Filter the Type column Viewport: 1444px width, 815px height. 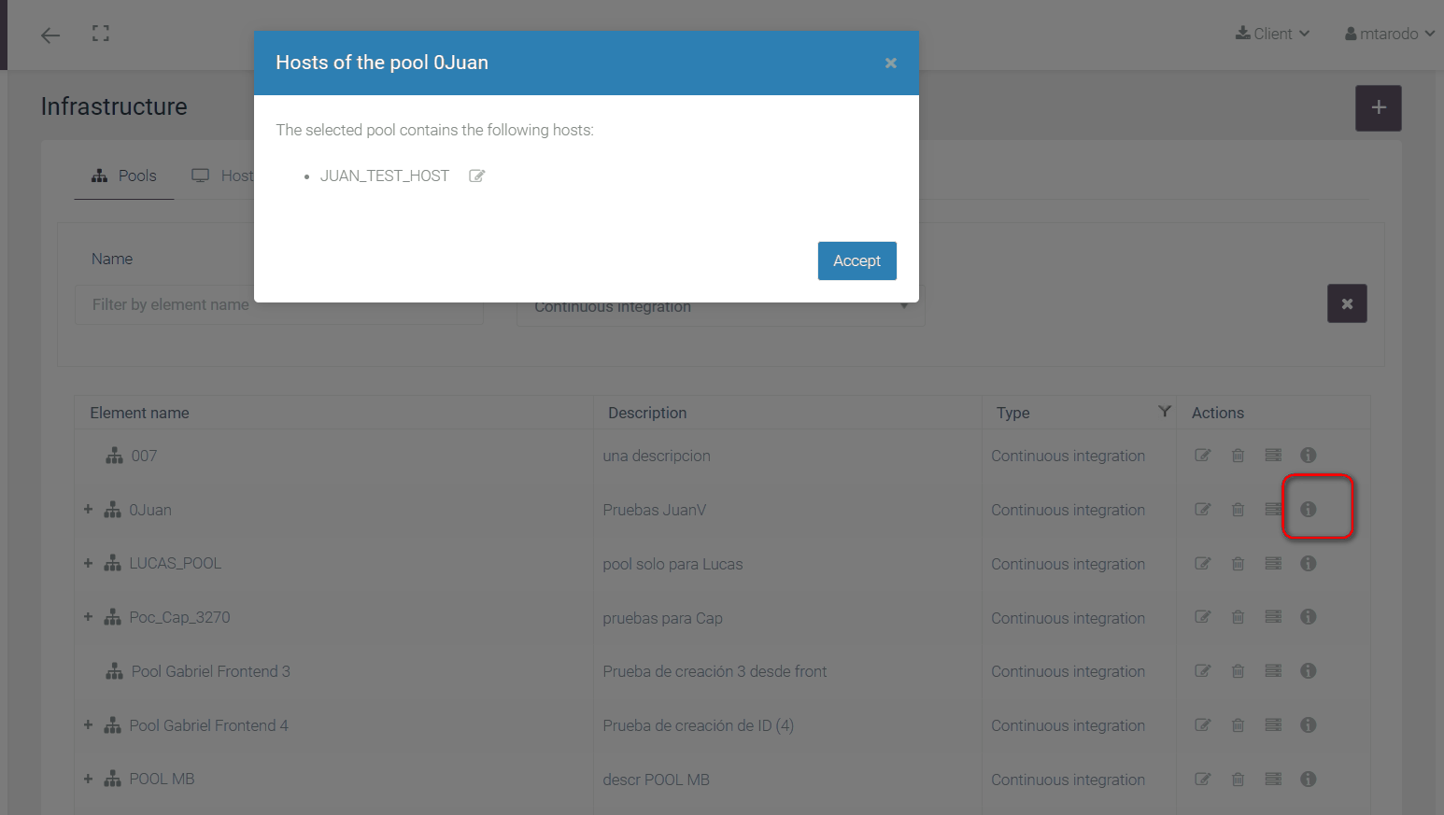pyautogui.click(x=1164, y=412)
